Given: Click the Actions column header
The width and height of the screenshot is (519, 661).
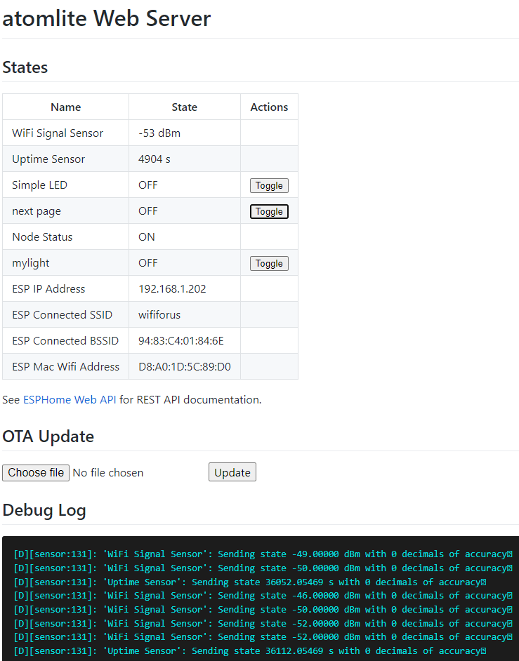Looking at the screenshot, I should coord(269,107).
